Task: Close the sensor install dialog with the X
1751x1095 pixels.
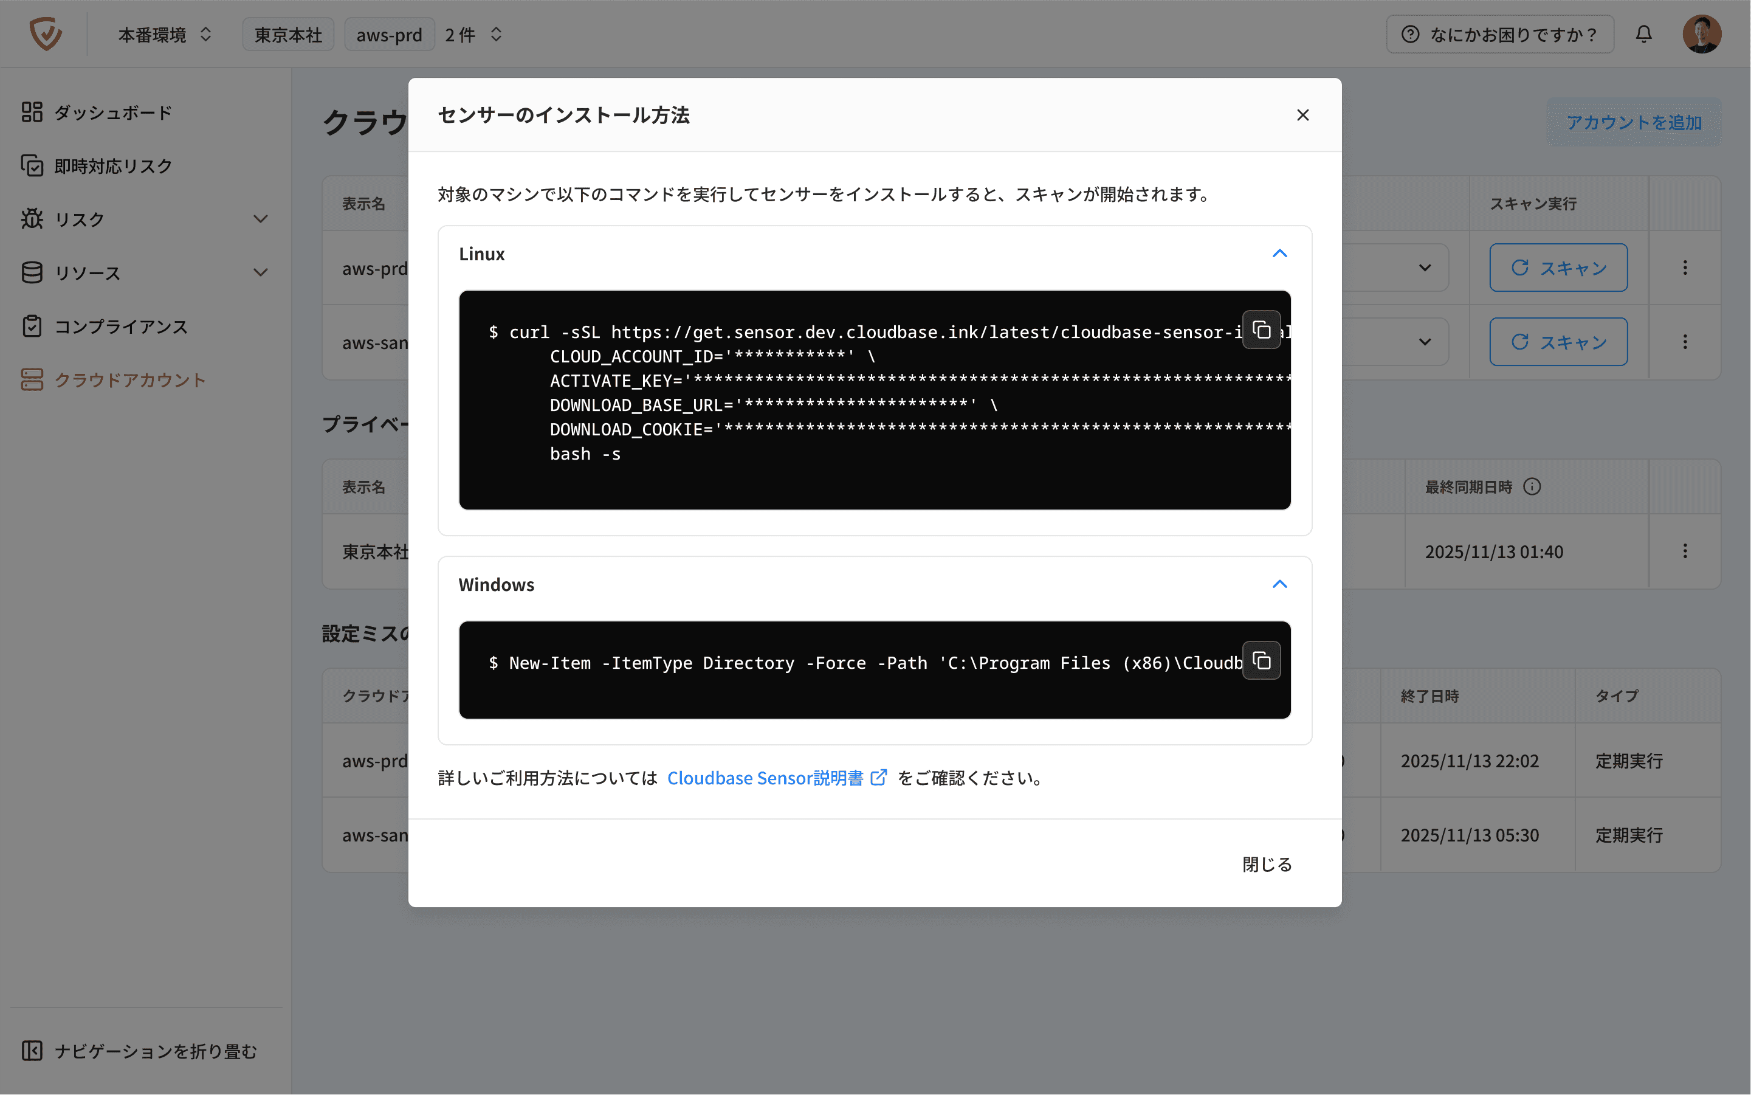Action: (x=1302, y=115)
